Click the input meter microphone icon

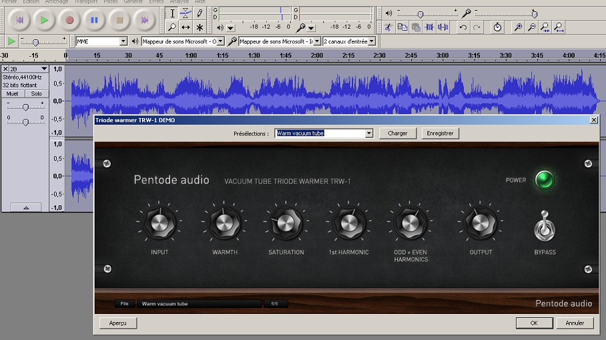tap(300, 27)
